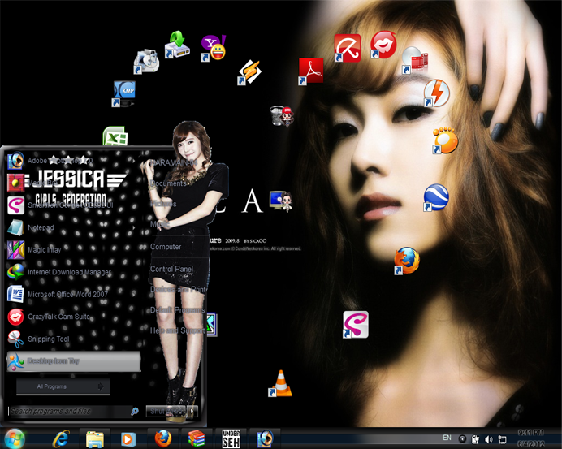The height and width of the screenshot is (449, 562).
Task: Expand the Notepad jump list arrow
Action: pos(134,227)
